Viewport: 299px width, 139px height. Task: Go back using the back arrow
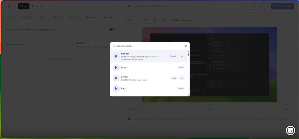point(9,6)
